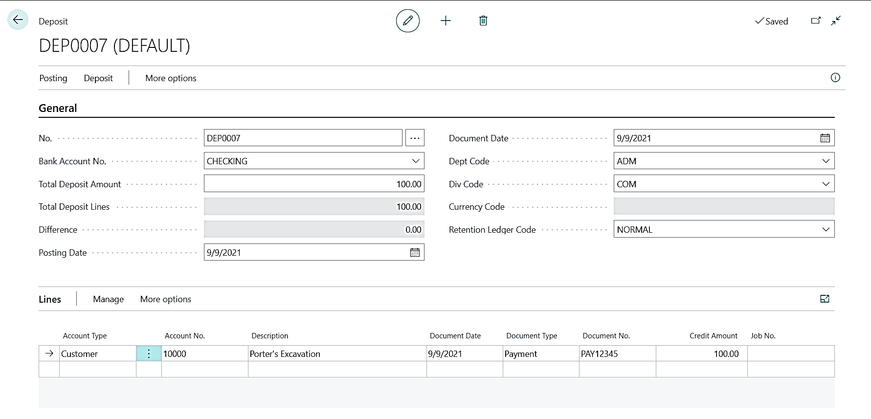Viewport: 871px width, 419px height.
Task: Collapse the page using the shrink arrows icon
Action: 836,21
